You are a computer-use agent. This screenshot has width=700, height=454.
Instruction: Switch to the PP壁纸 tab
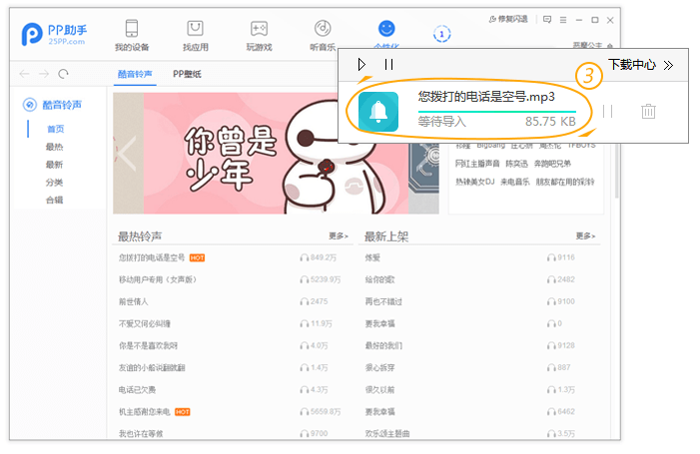pos(187,74)
